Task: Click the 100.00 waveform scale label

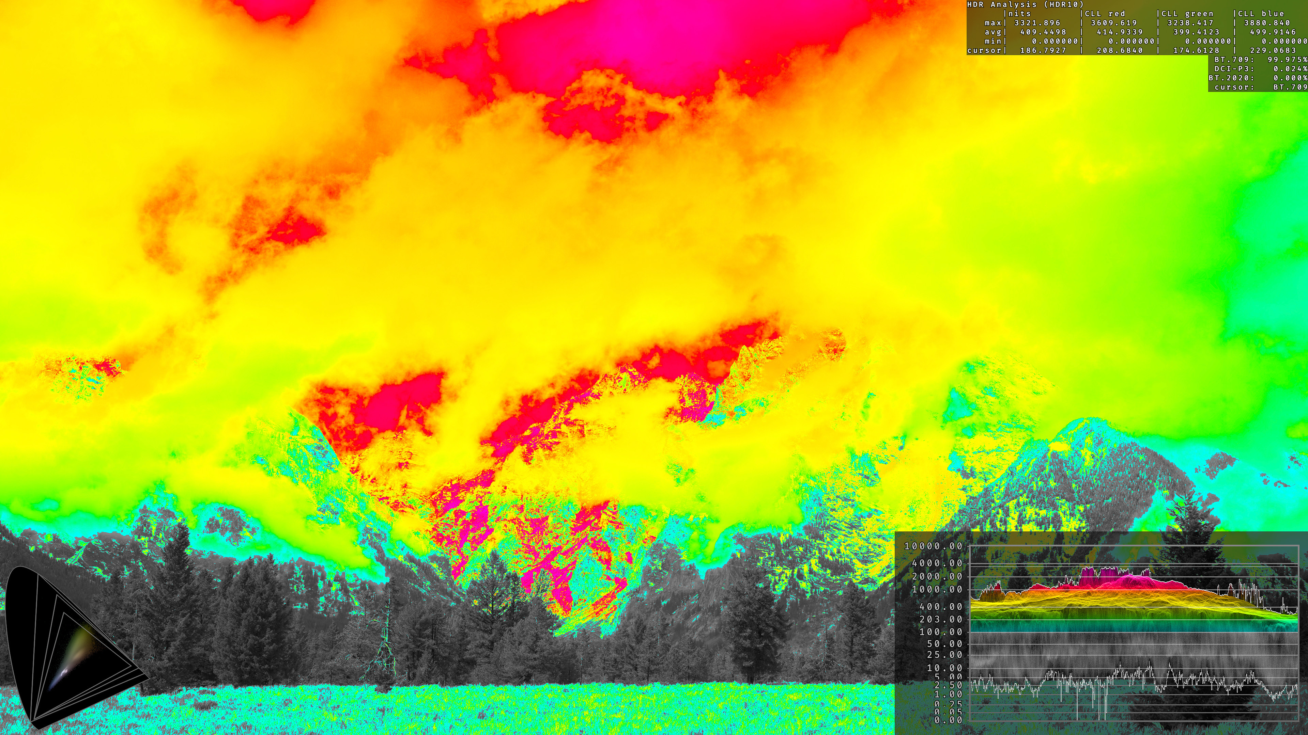Action: tap(940, 632)
